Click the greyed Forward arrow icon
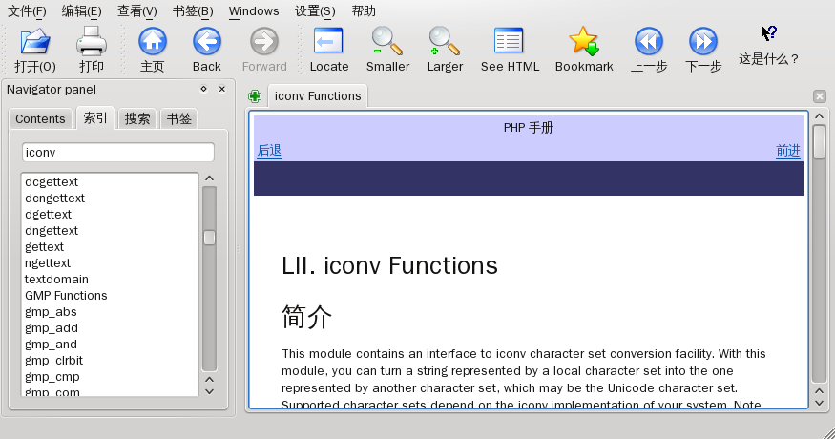 (264, 42)
